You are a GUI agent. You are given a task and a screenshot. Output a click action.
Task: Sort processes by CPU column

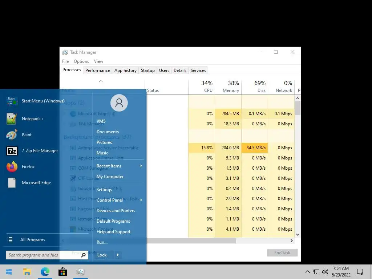pos(202,86)
